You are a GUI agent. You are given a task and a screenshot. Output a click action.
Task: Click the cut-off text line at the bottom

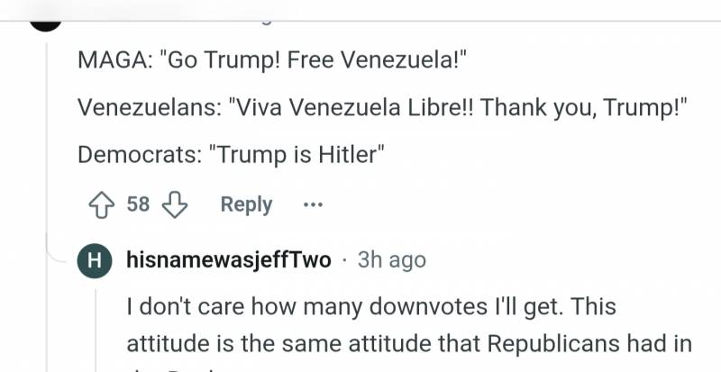pyautogui.click(x=180, y=368)
